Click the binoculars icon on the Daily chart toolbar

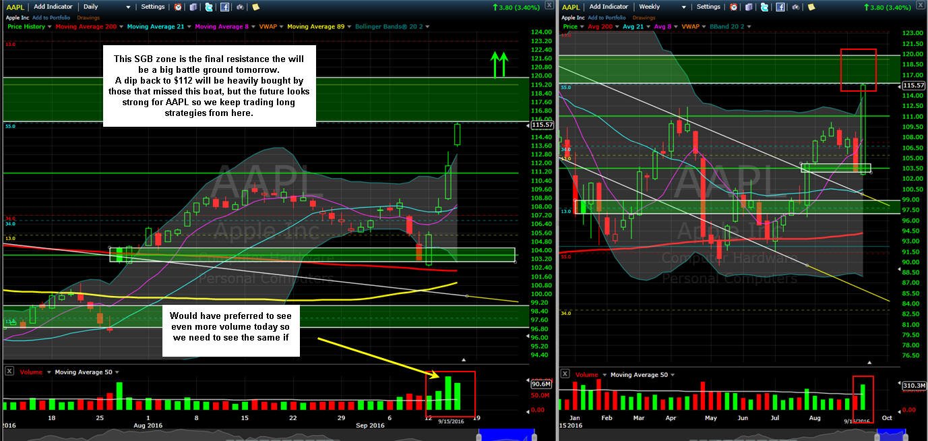[240, 7]
